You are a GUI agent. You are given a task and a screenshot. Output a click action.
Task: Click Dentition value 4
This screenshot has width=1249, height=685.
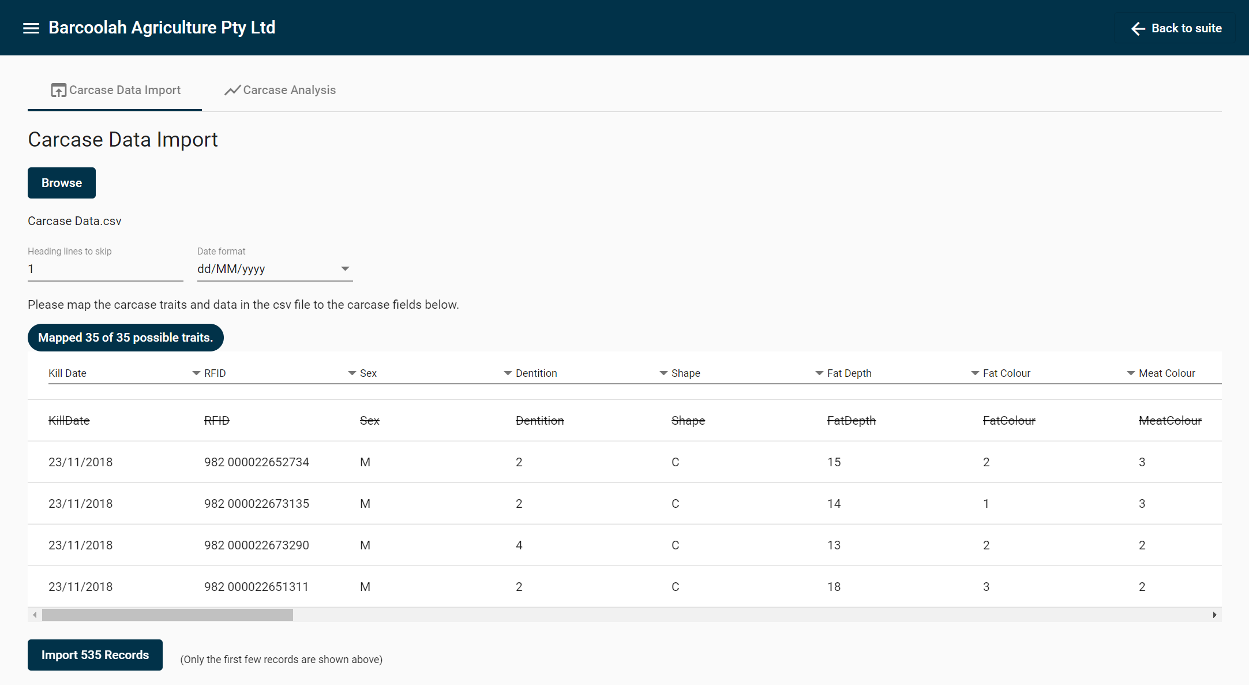coord(519,545)
